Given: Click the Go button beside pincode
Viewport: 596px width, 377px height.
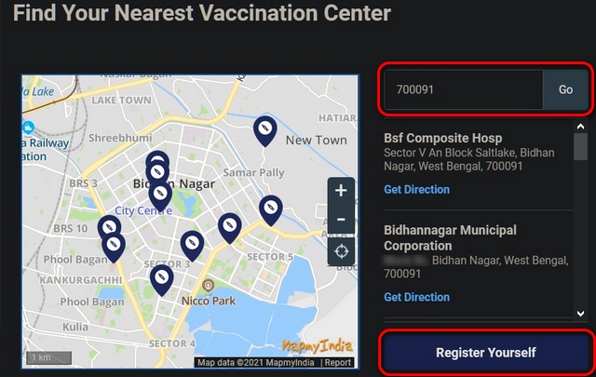Looking at the screenshot, I should 565,89.
